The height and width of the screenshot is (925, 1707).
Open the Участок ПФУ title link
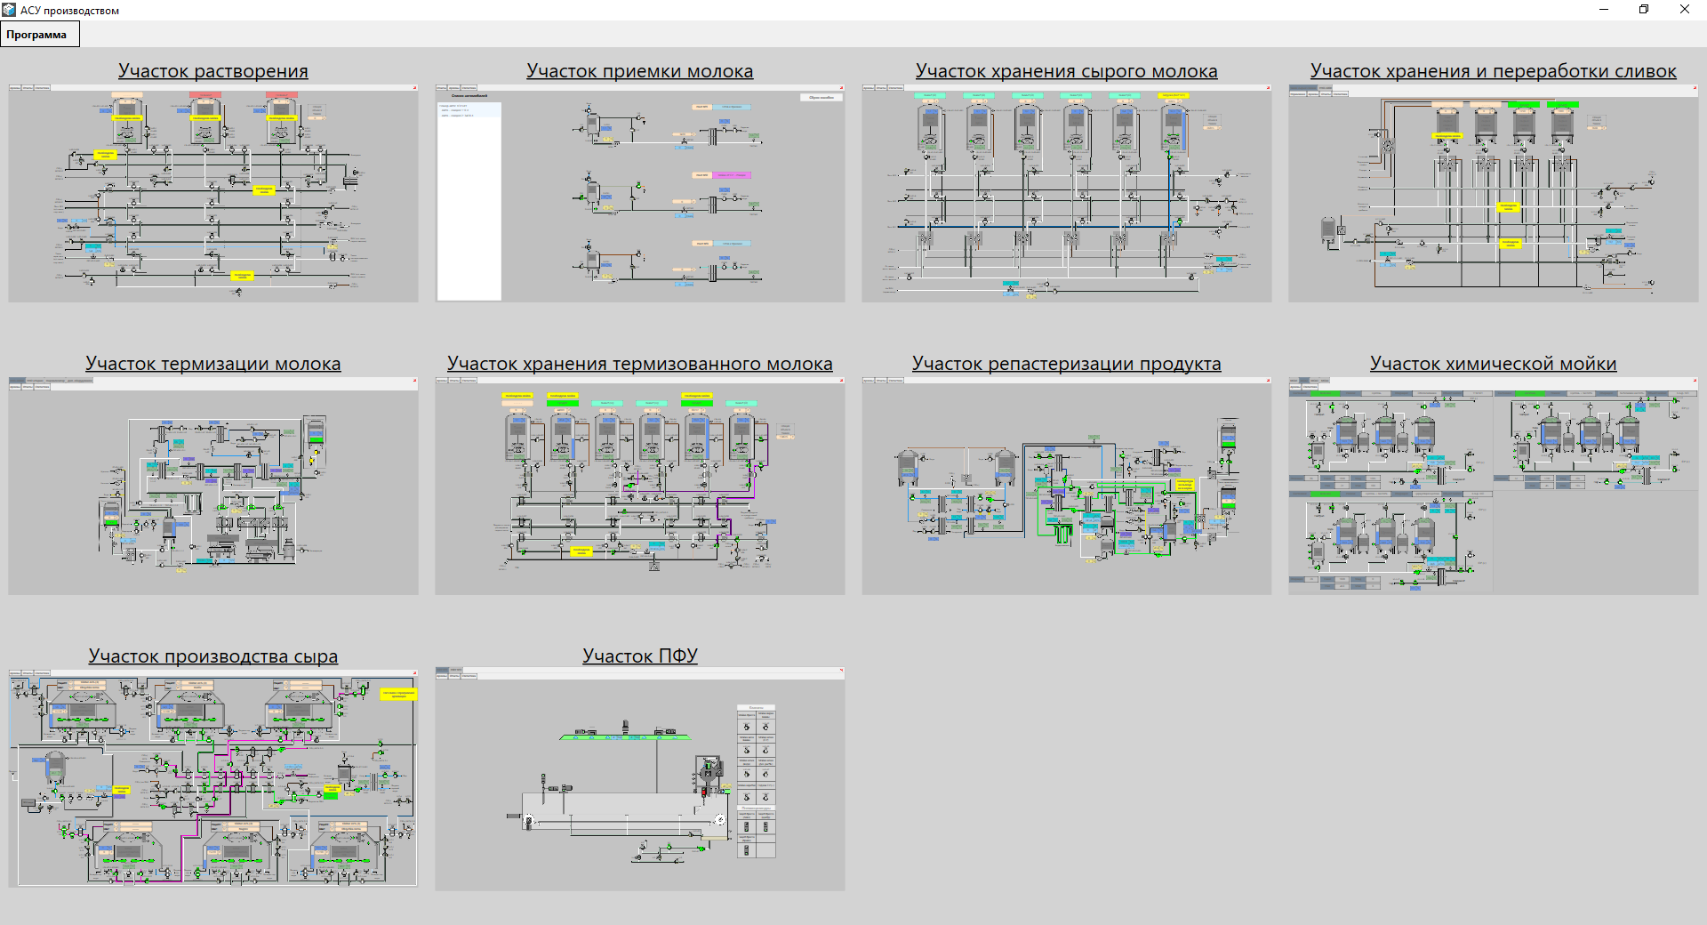pos(639,656)
